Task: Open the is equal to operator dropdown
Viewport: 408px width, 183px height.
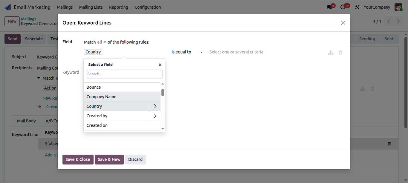Action: pos(187,52)
